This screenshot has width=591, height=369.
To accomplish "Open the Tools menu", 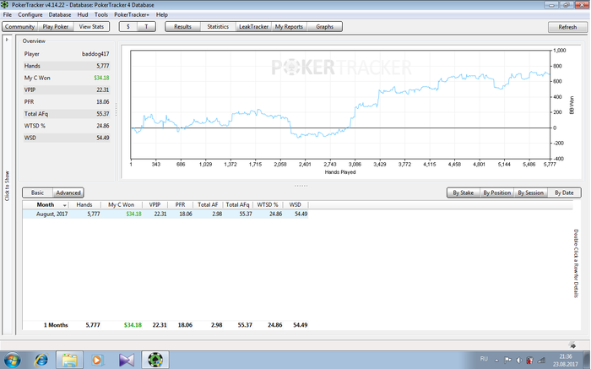I will tap(101, 14).
